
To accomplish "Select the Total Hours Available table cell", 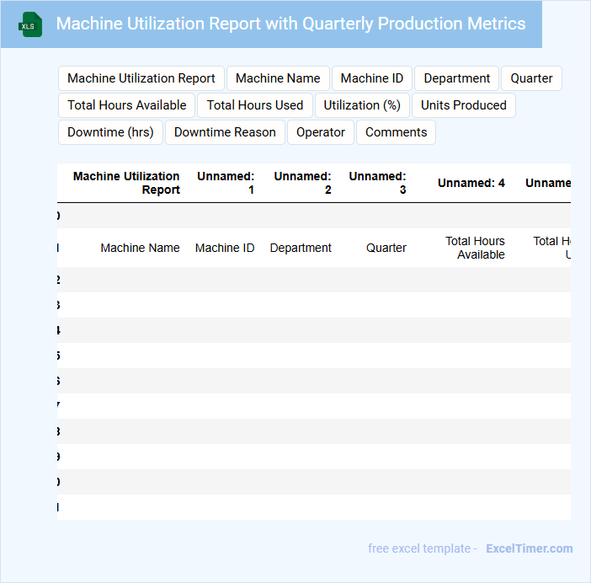I will (475, 248).
